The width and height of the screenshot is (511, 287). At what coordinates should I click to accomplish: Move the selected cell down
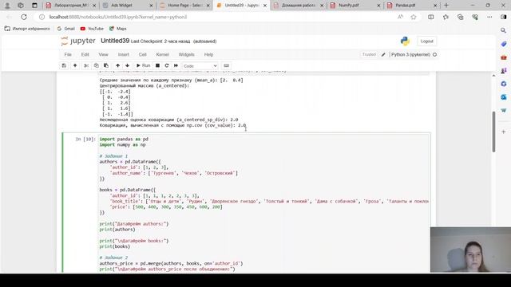pyautogui.click(x=128, y=65)
